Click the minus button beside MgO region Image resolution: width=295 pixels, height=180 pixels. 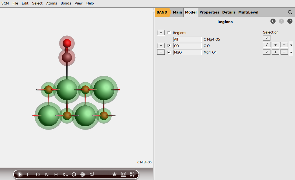coord(161,52)
